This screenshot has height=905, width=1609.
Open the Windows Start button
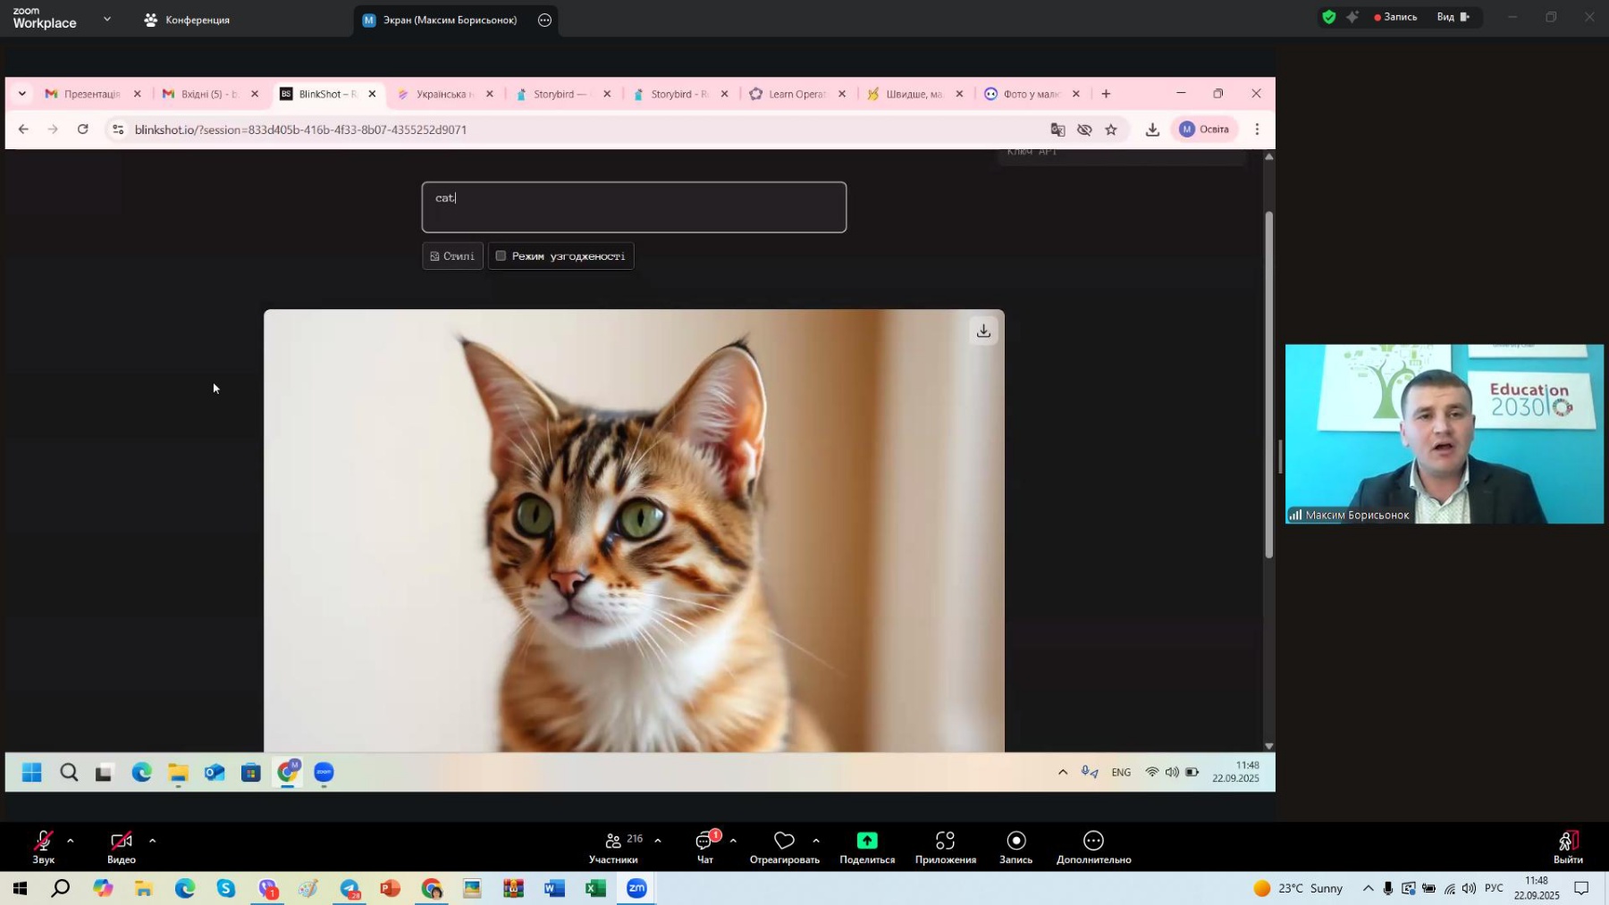point(19,889)
